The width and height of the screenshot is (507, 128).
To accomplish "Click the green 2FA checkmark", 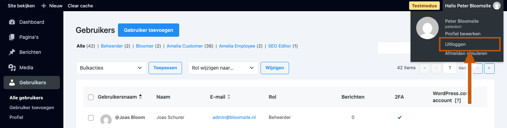I will pyautogui.click(x=400, y=118).
